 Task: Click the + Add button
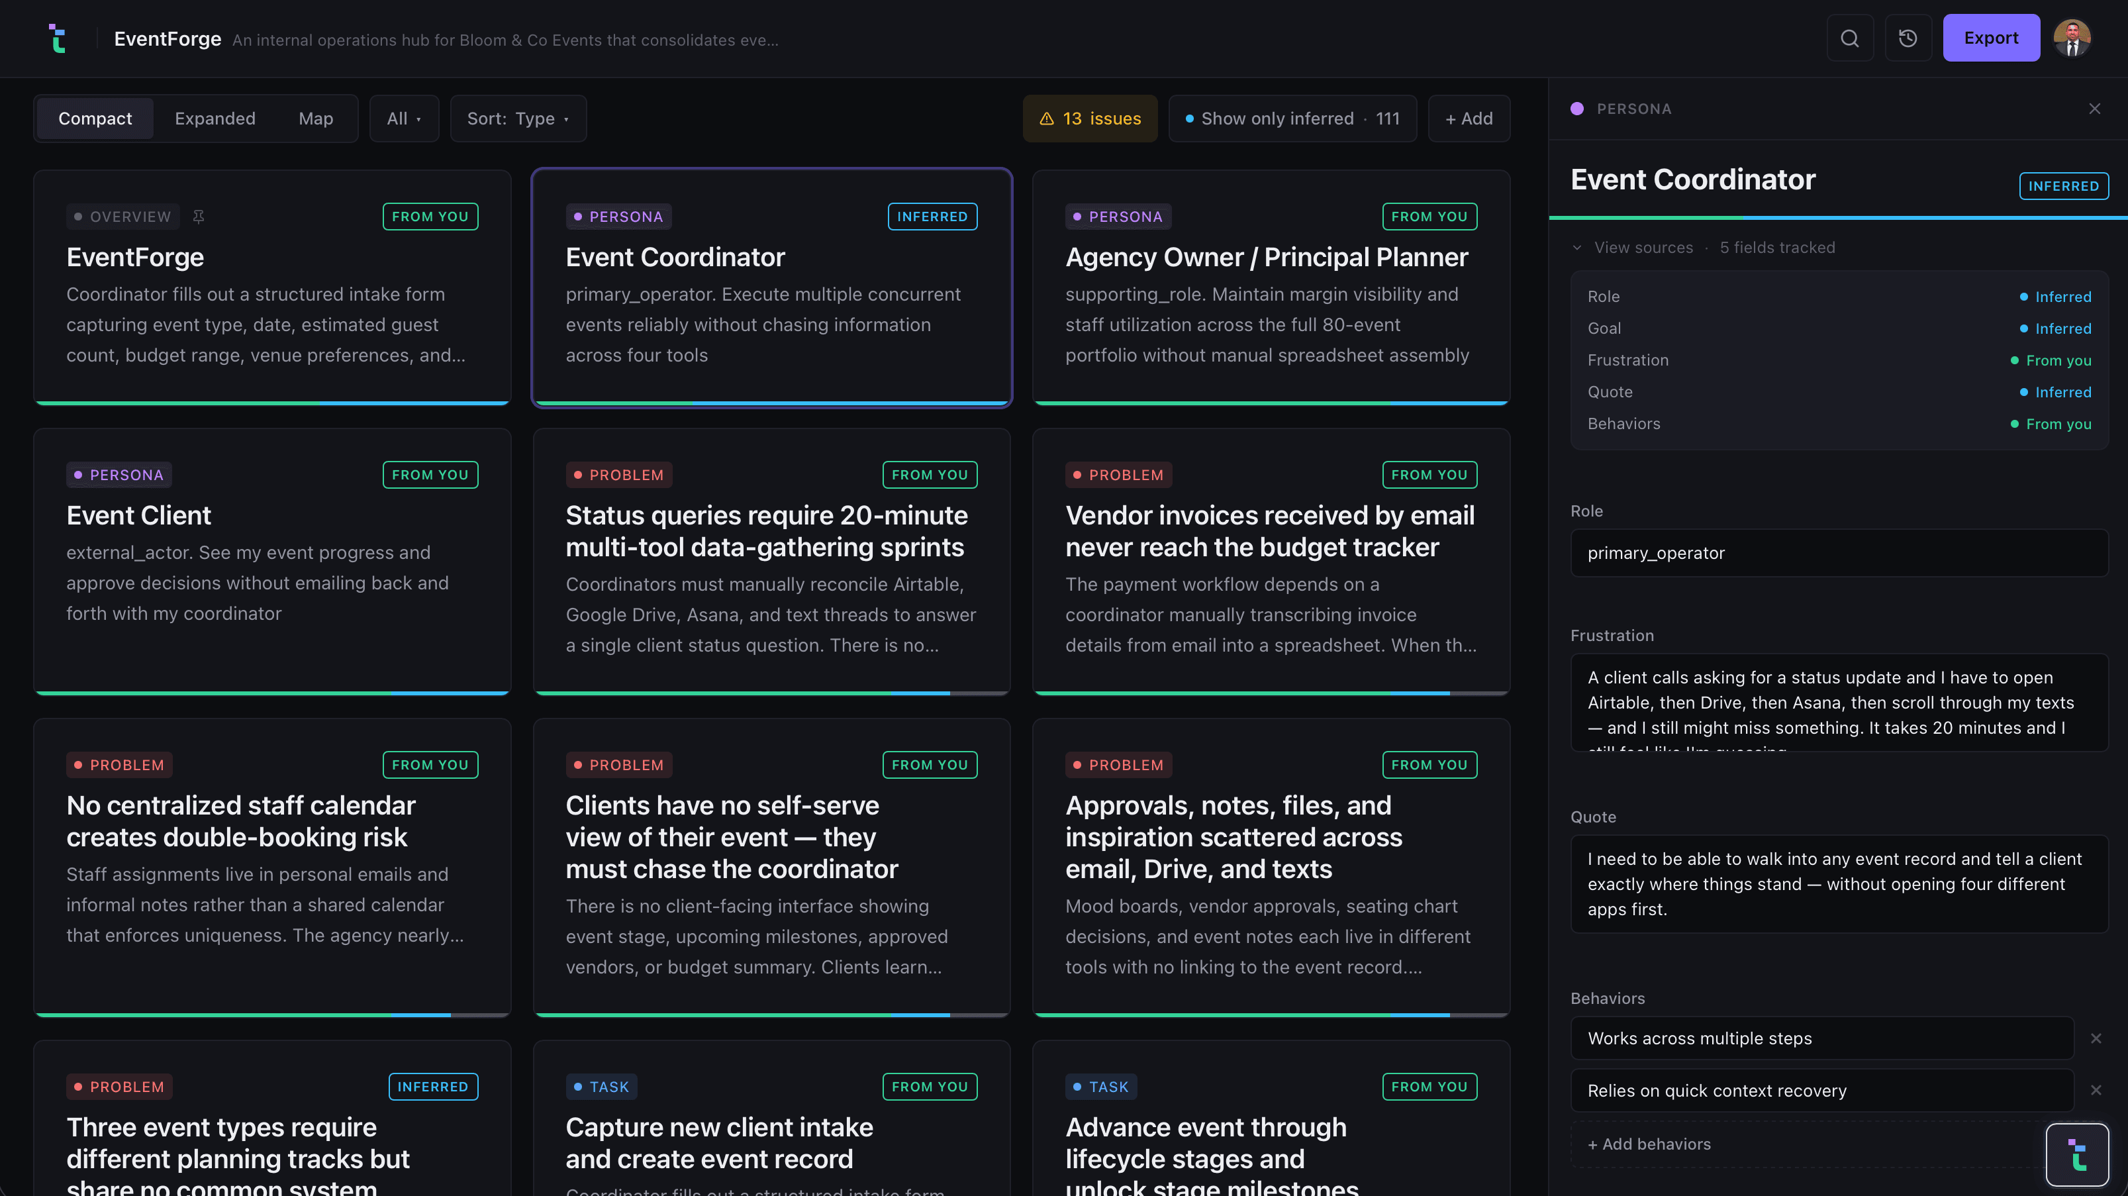tap(1469, 118)
